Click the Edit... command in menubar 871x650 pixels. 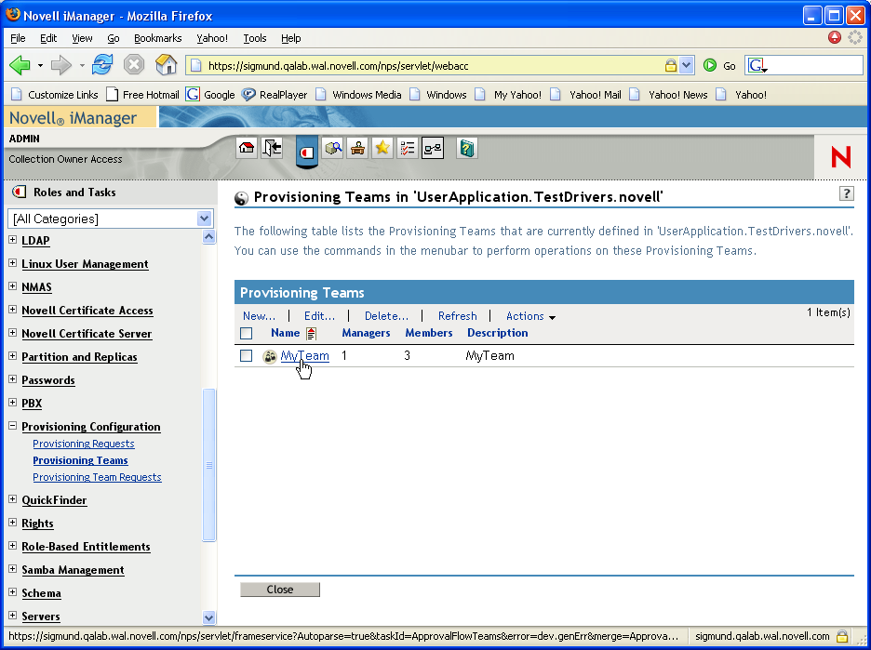pos(319,316)
